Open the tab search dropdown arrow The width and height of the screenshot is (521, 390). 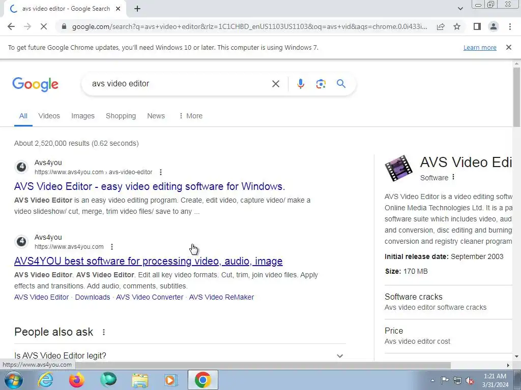pos(460,9)
